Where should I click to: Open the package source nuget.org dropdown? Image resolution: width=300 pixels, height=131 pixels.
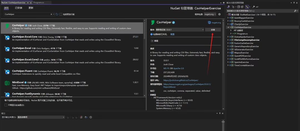pyautogui.click(x=210, y=14)
